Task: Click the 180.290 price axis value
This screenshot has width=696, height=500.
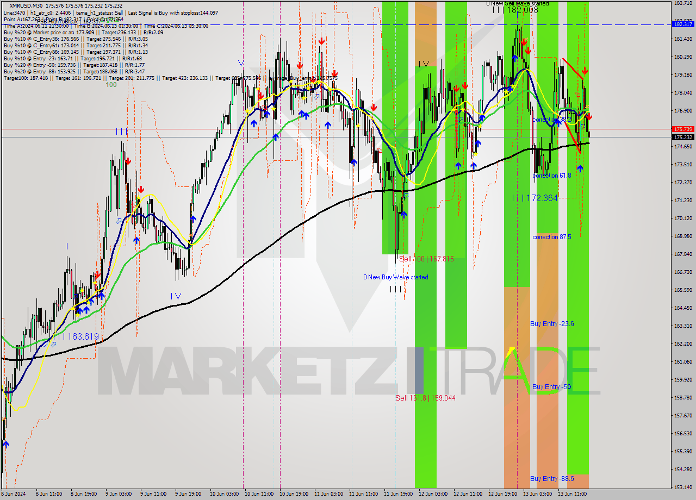Action: 683,57
